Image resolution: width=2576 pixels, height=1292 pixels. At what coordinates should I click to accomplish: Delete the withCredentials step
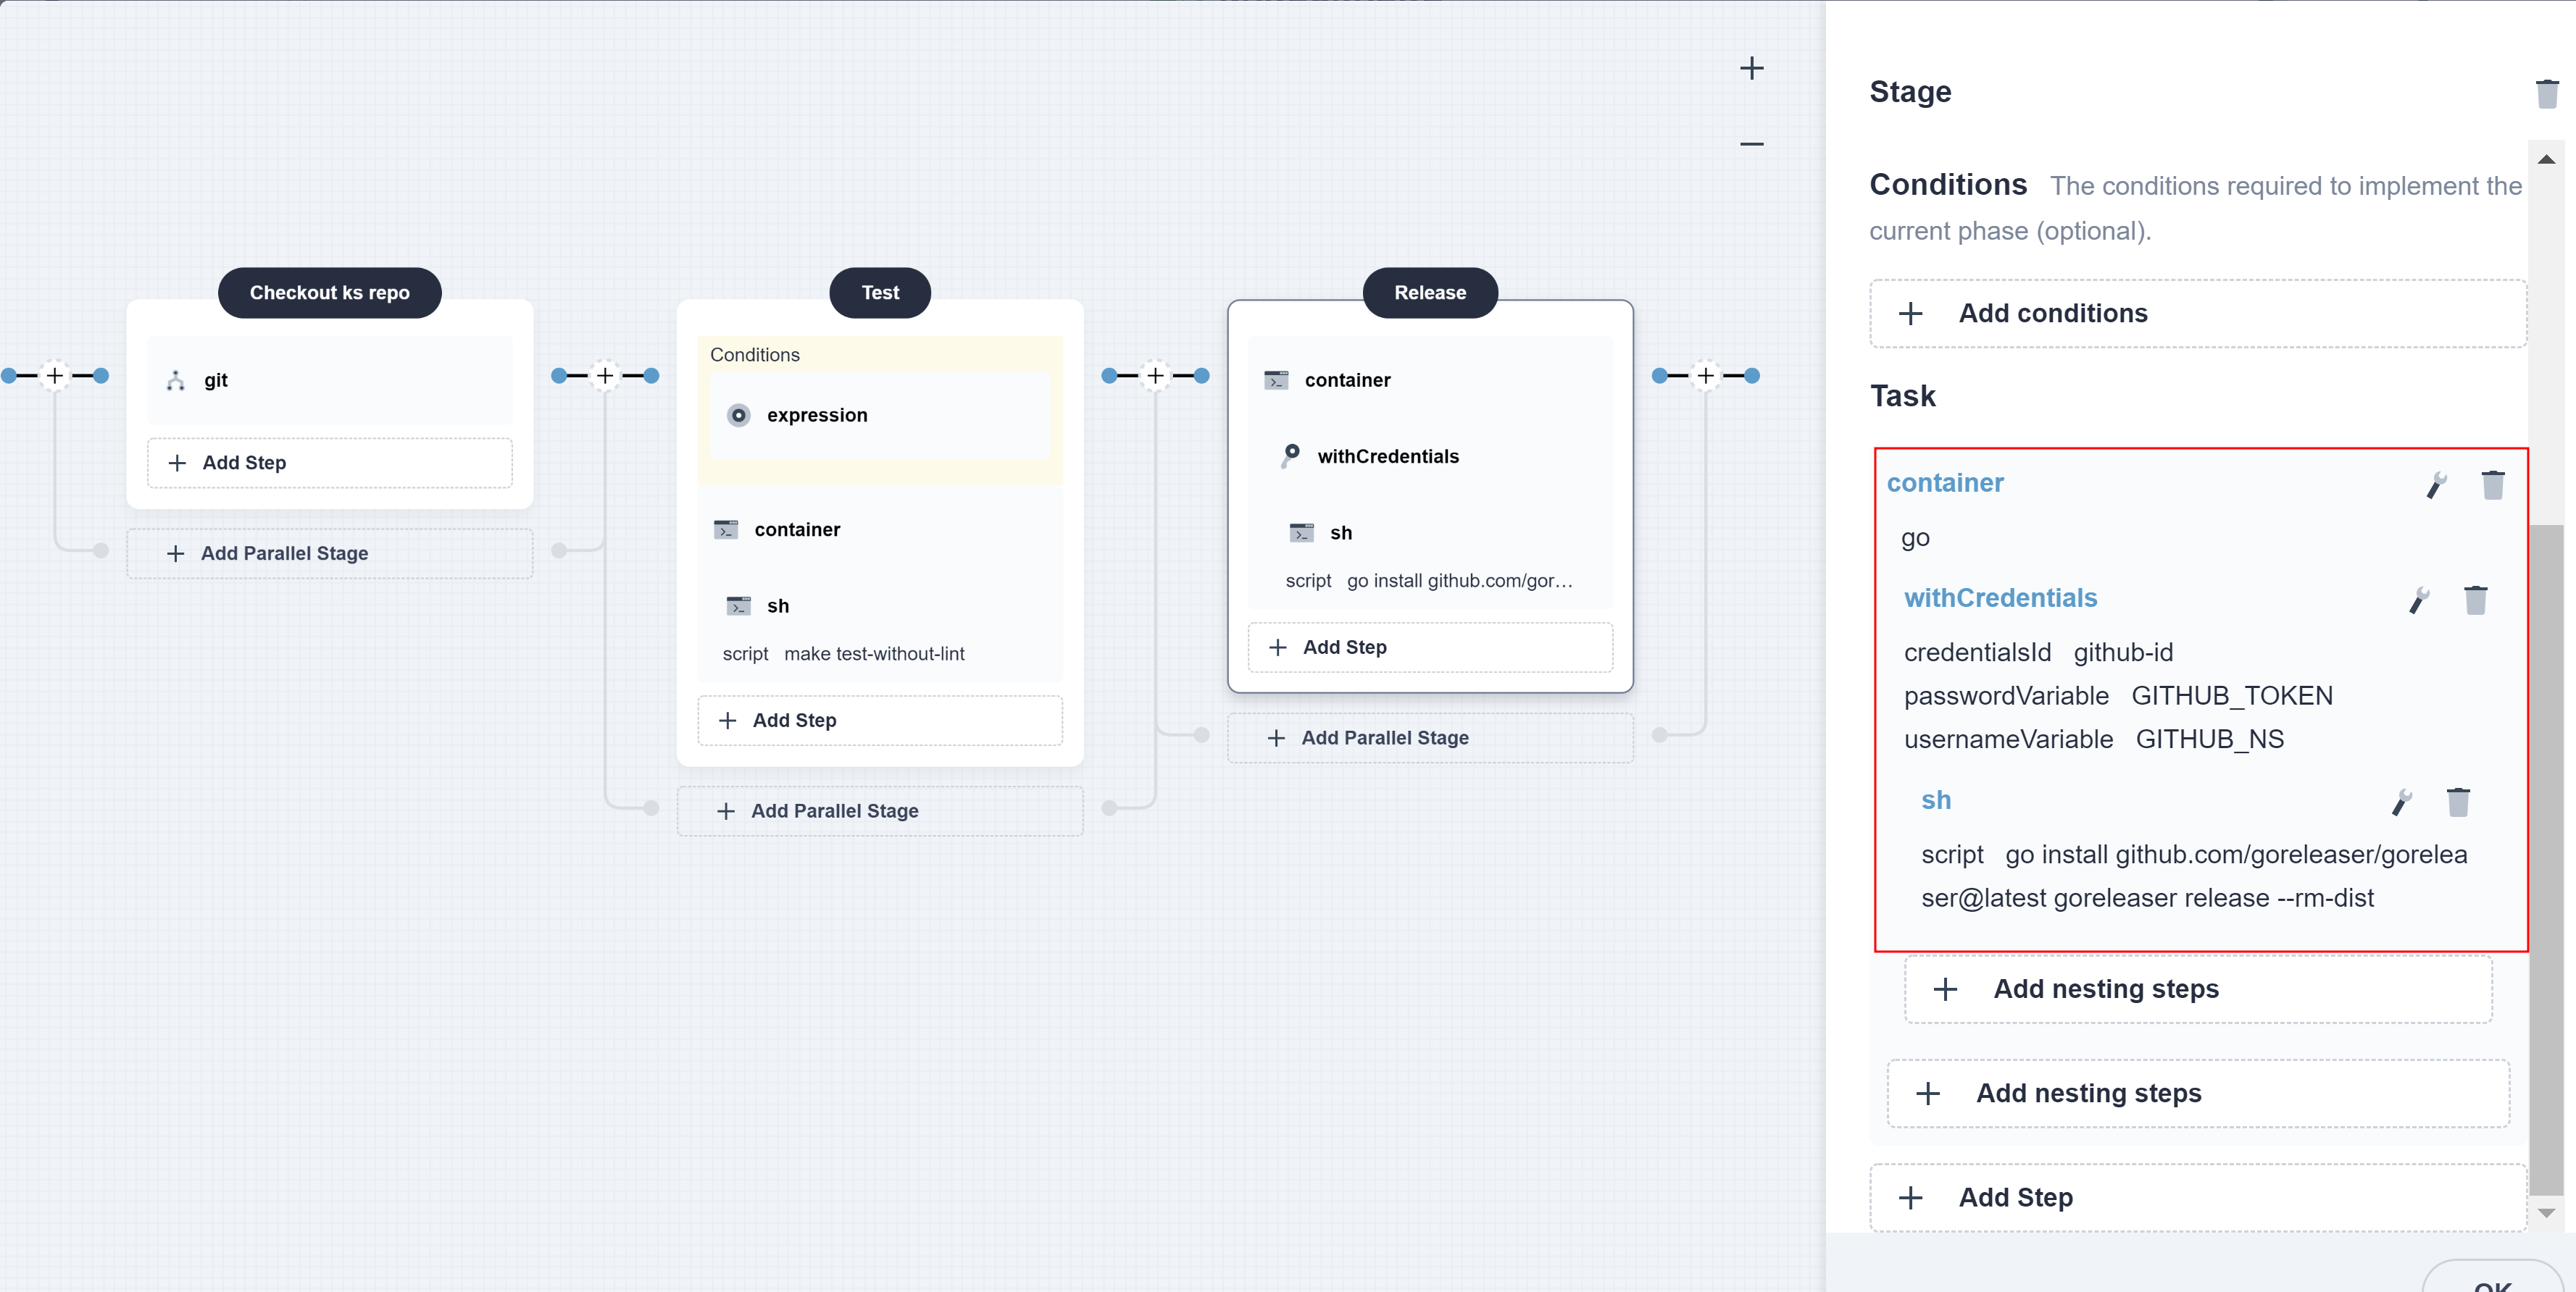pos(2475,600)
